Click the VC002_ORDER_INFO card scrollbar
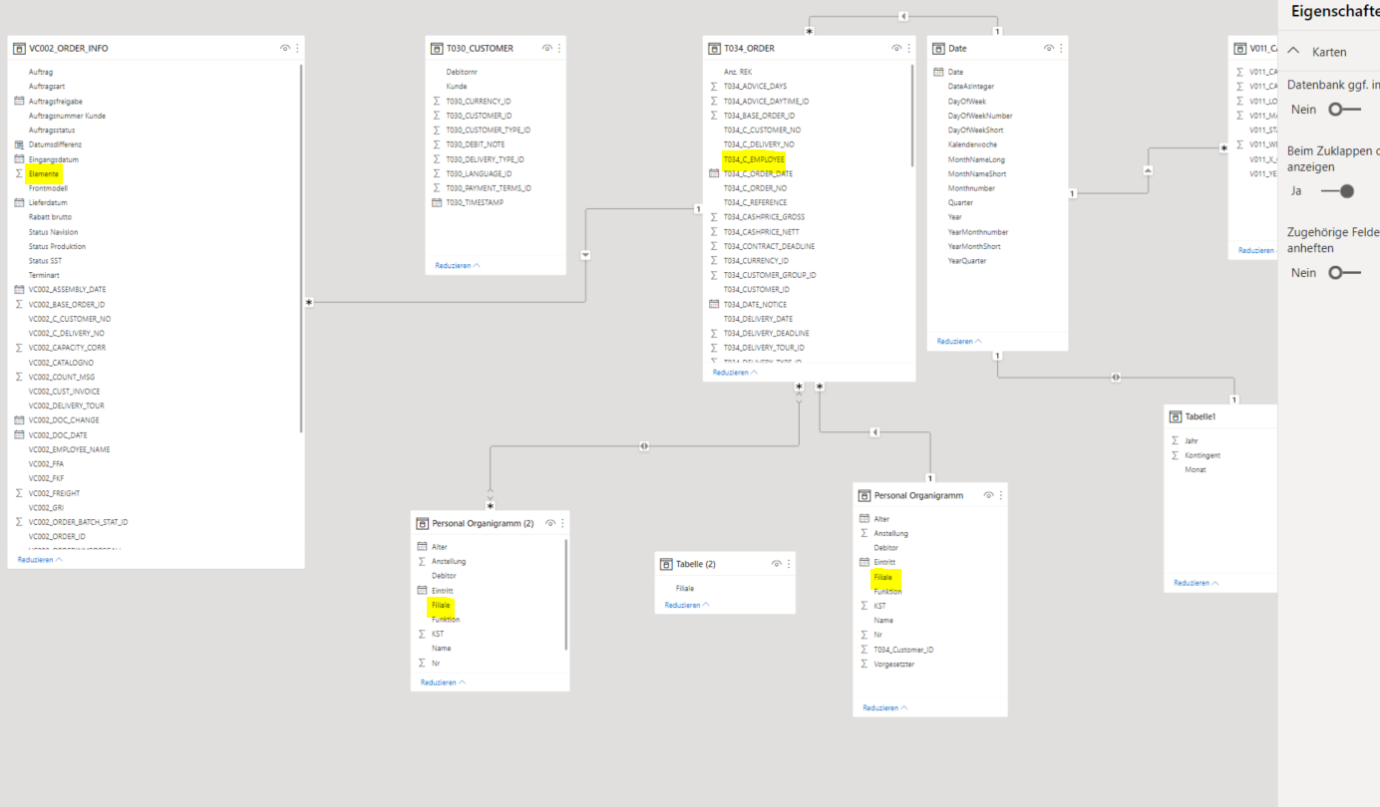 point(302,248)
